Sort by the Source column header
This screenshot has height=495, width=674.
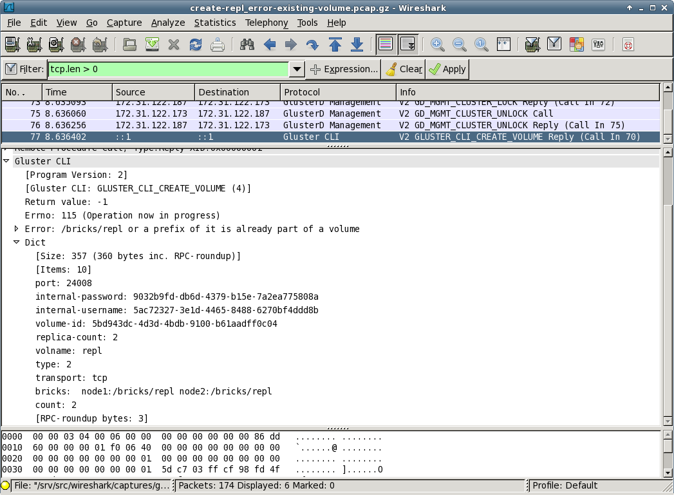tap(153, 92)
